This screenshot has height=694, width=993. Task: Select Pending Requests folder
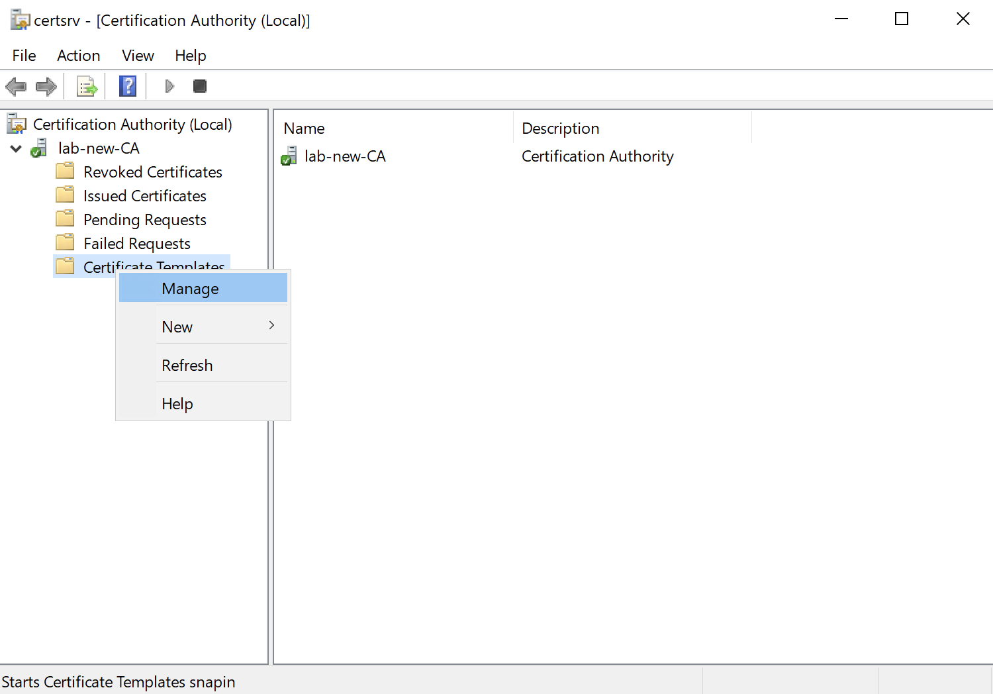[144, 220]
